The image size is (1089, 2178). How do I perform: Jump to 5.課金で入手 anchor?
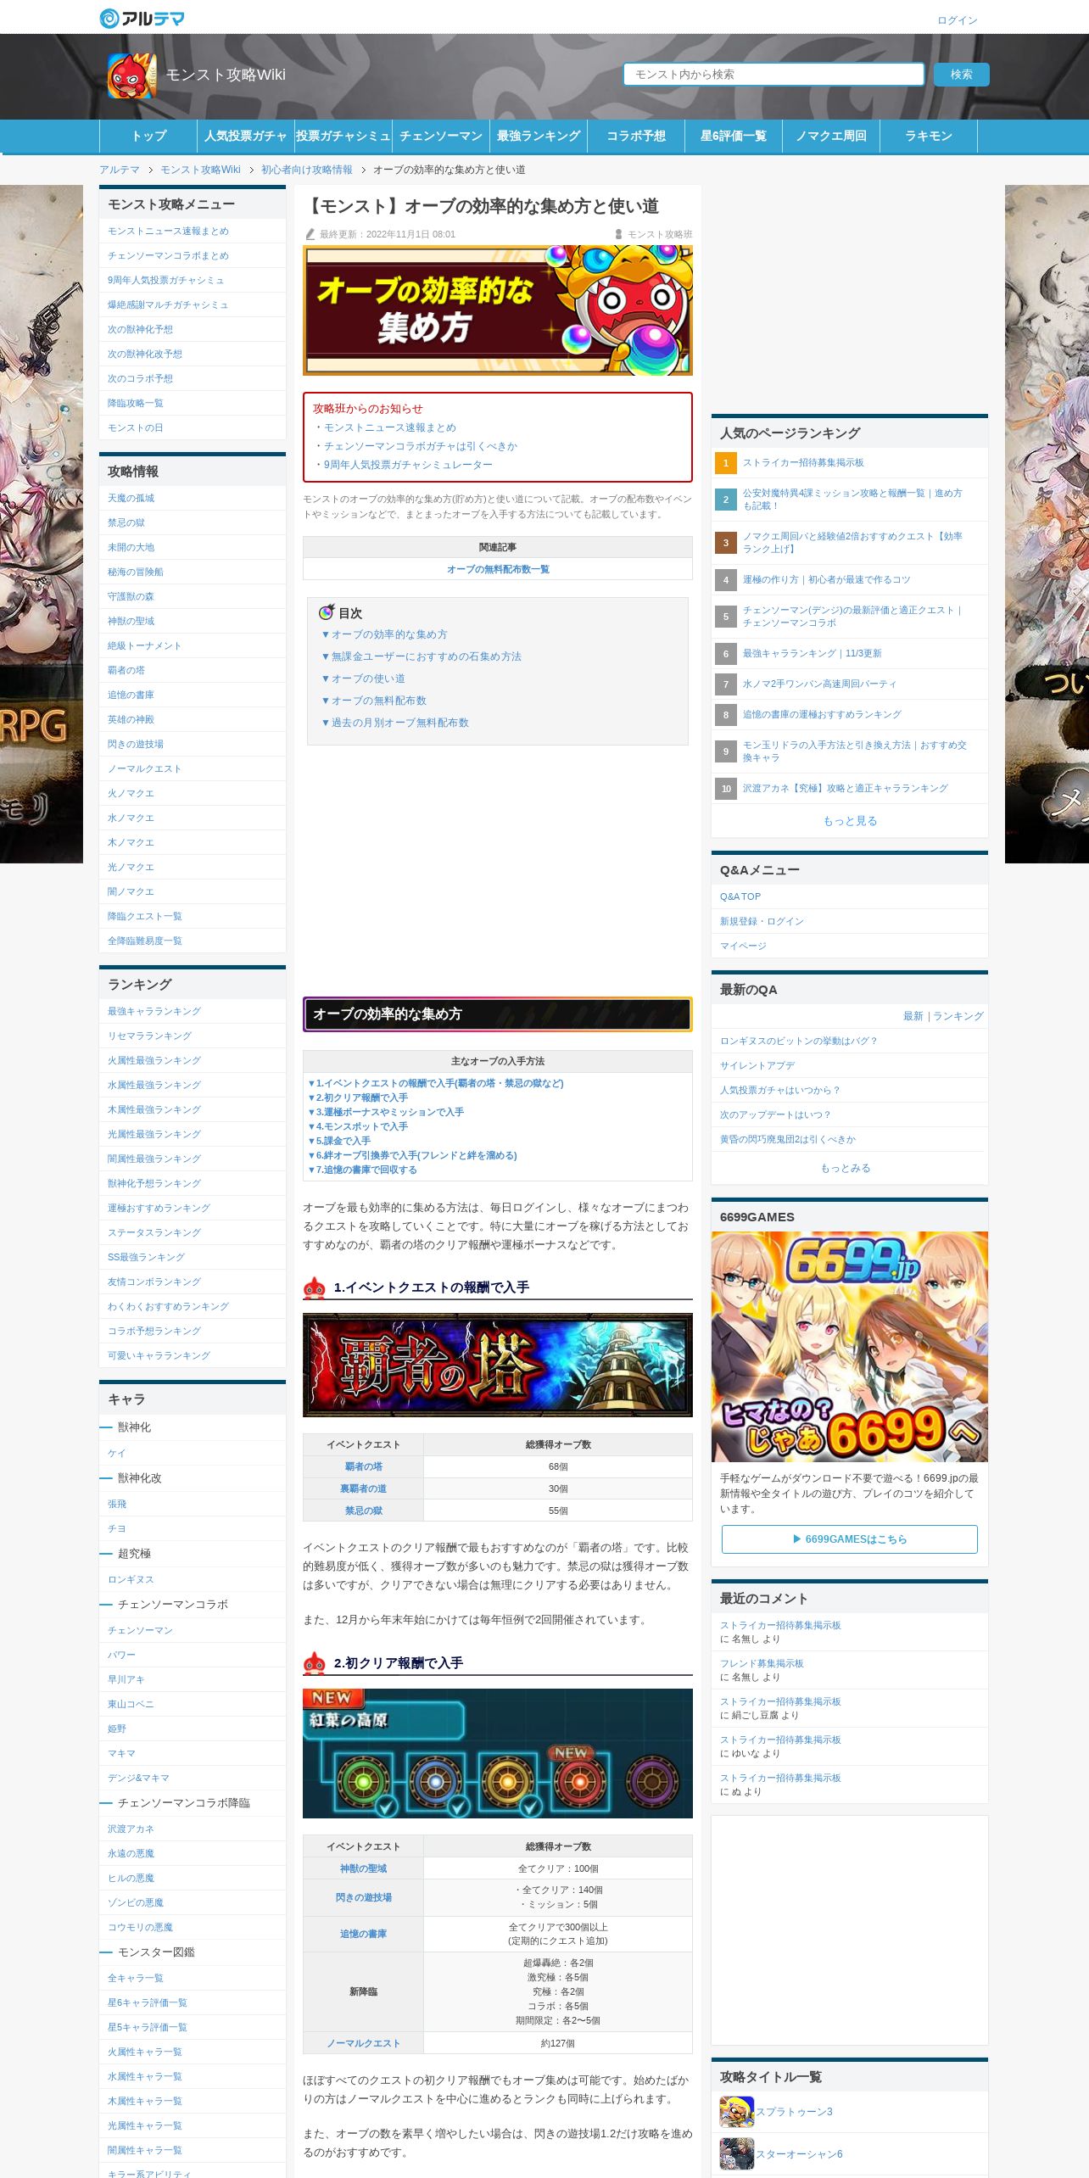point(339,1141)
